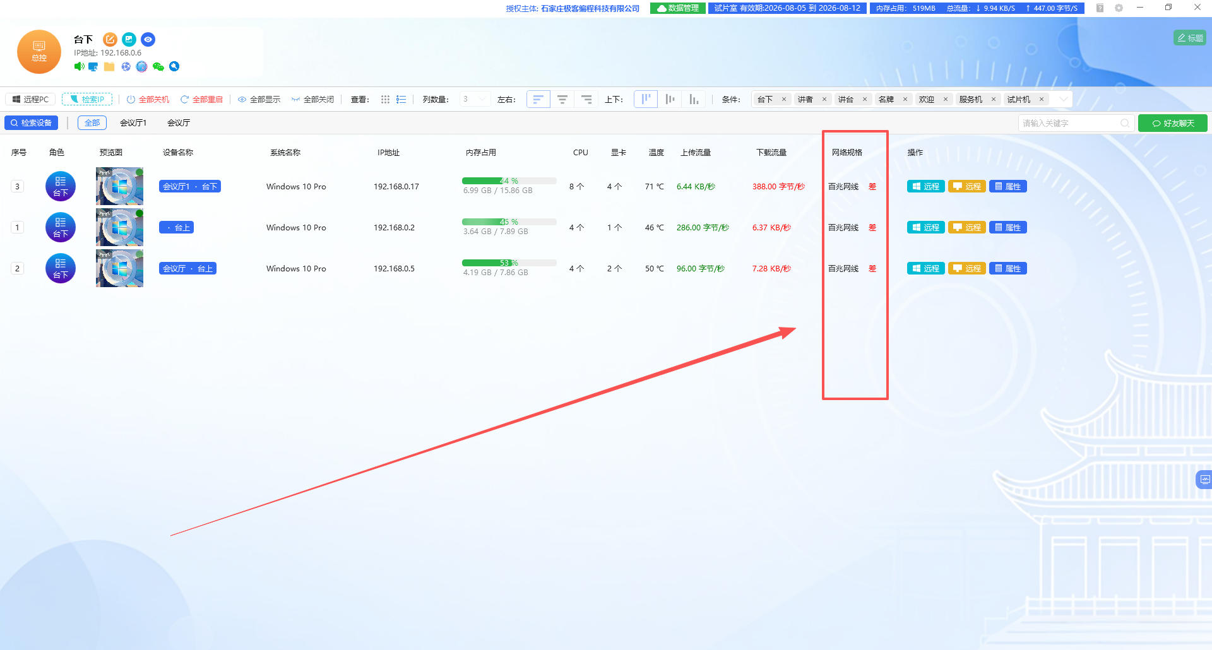Open the 列数量 column count dropdown
Screen dimensions: 1212x650
(x=475, y=100)
